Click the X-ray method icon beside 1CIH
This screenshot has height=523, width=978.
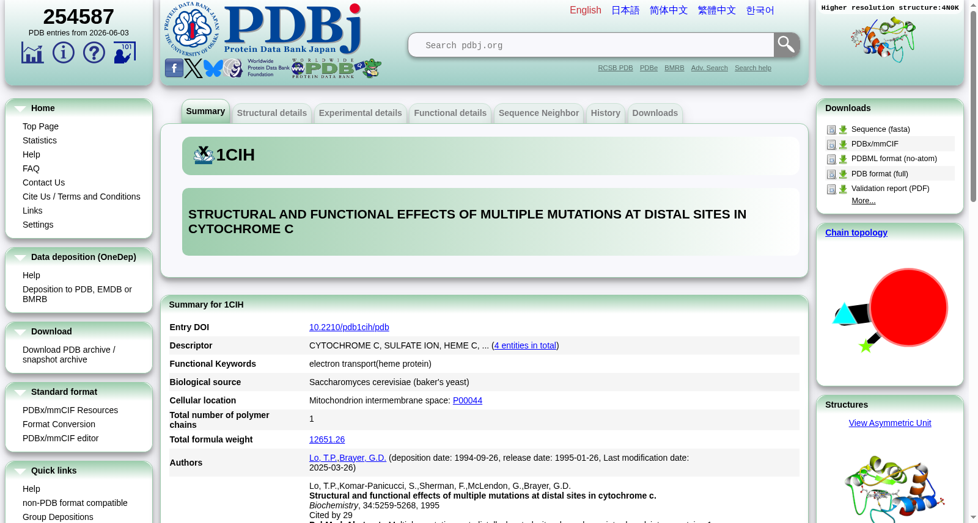tap(204, 155)
